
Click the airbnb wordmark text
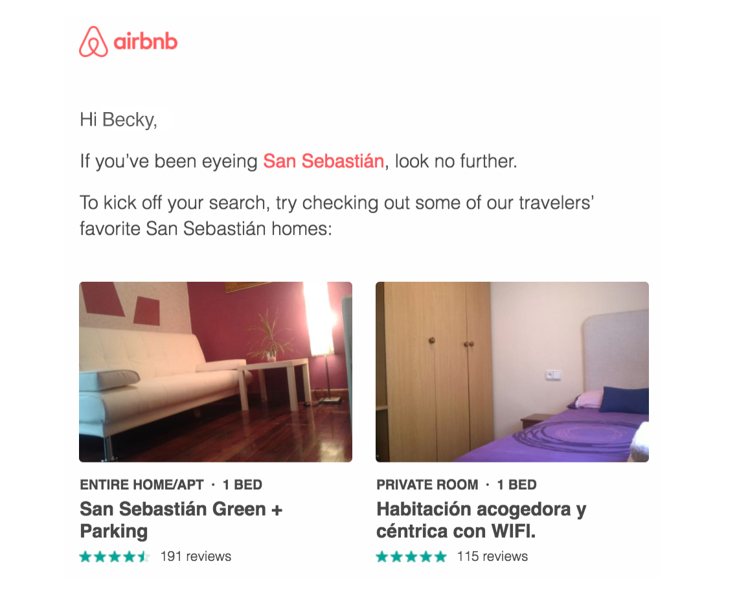(x=145, y=43)
